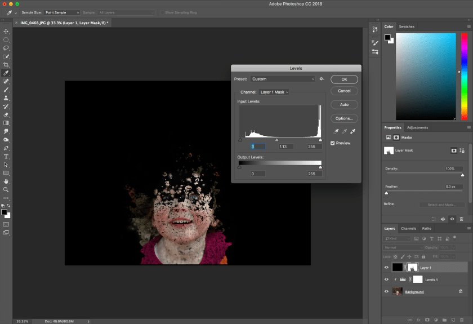Image resolution: width=473 pixels, height=324 pixels.
Task: Click the Options... button in Levels
Action: [344, 118]
